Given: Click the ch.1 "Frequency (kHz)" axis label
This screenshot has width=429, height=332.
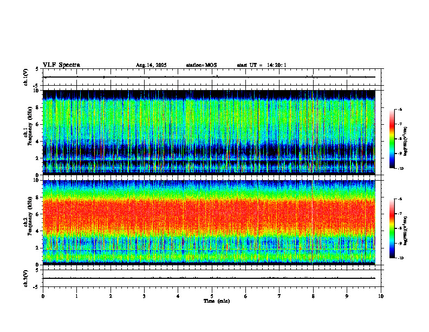Looking at the screenshot, I should [x=30, y=126].
